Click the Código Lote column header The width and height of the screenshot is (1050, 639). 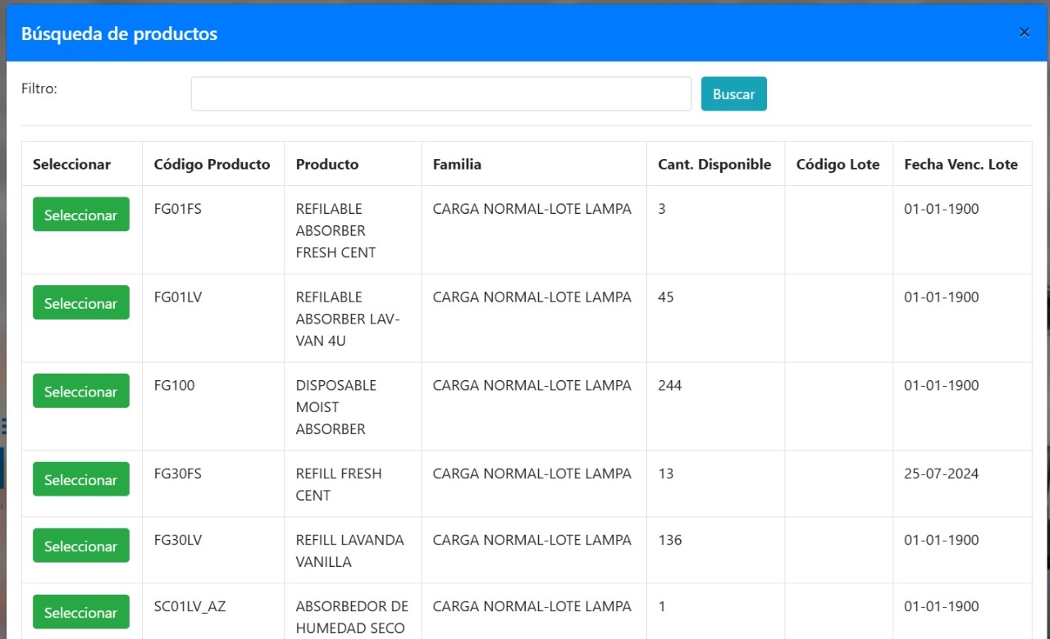[838, 164]
